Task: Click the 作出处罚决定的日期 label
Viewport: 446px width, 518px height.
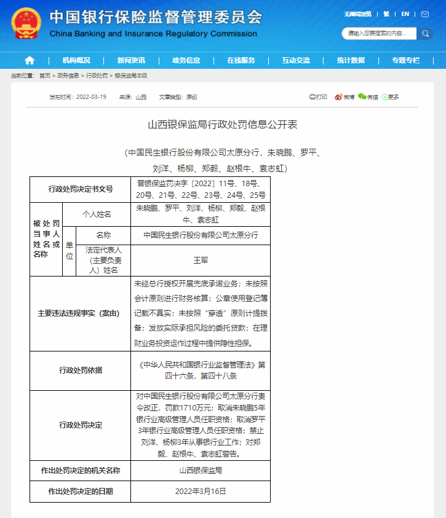Action: [81, 492]
